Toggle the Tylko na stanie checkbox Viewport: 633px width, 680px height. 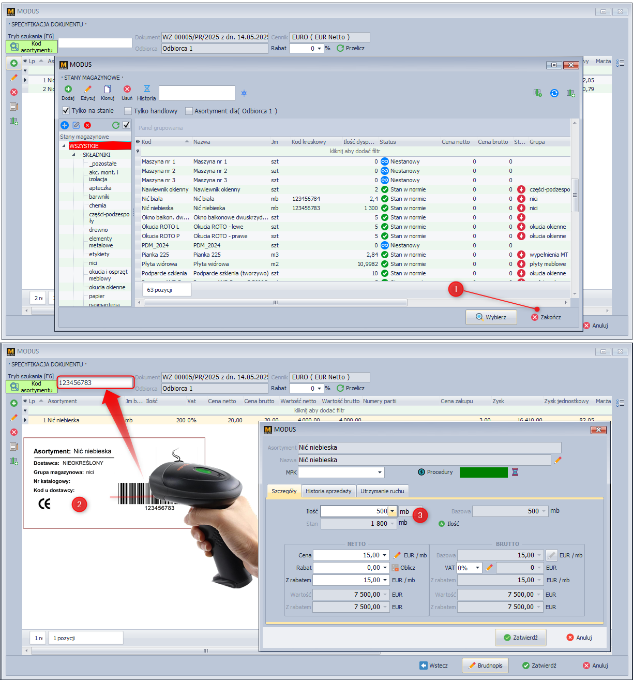66,111
